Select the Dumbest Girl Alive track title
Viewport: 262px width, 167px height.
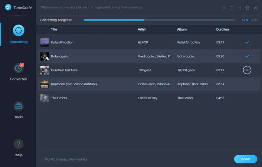pyautogui.click(x=64, y=70)
